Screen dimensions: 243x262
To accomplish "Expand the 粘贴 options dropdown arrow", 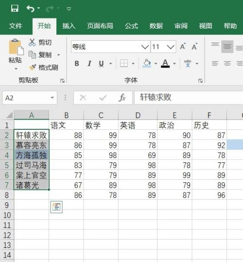I will click(x=16, y=69).
